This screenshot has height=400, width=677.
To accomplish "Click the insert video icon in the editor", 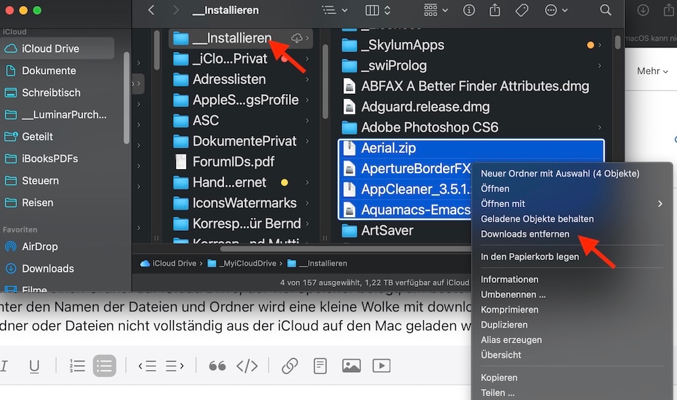I will point(382,366).
